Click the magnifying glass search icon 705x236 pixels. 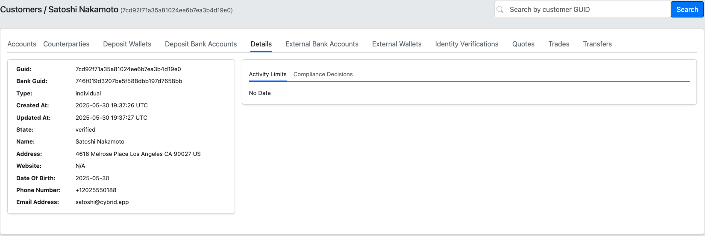pyautogui.click(x=500, y=9)
